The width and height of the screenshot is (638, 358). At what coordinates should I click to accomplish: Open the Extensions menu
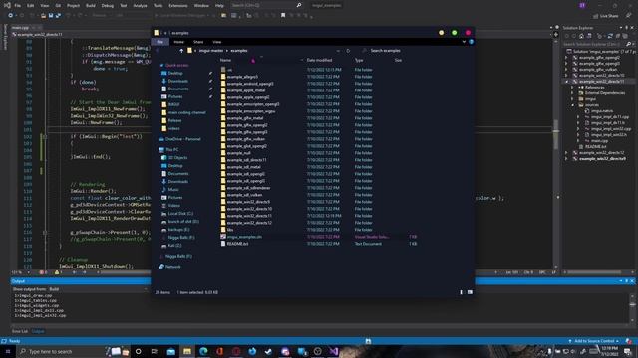[178, 6]
